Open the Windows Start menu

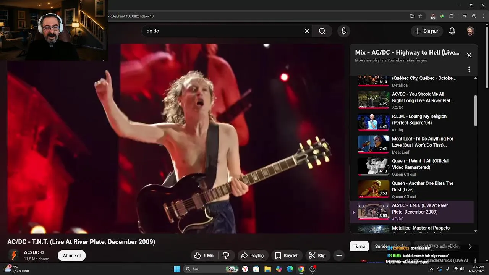click(177, 269)
